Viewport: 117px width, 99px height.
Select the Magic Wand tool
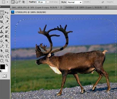pos(7,17)
